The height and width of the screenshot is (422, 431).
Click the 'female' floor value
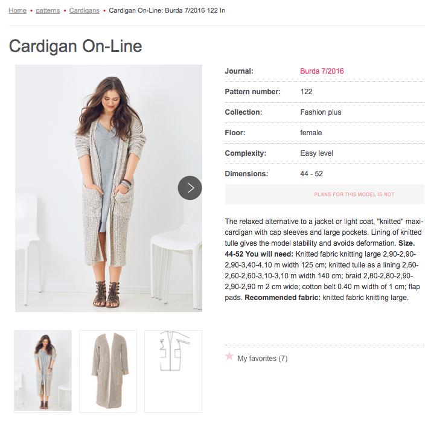click(311, 133)
